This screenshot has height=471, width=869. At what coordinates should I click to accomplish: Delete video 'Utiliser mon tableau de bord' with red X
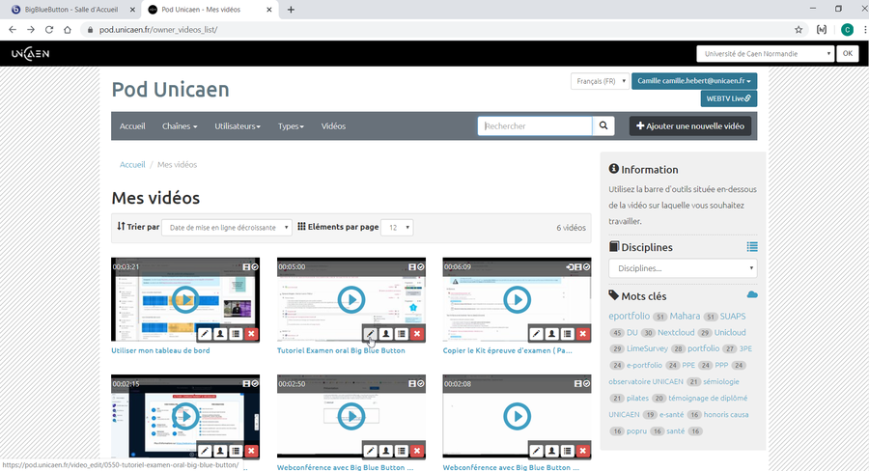pyautogui.click(x=251, y=334)
